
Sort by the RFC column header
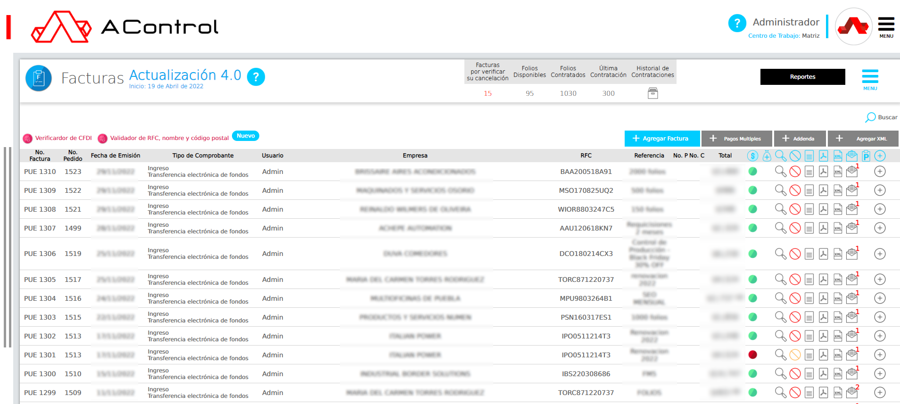[586, 156]
